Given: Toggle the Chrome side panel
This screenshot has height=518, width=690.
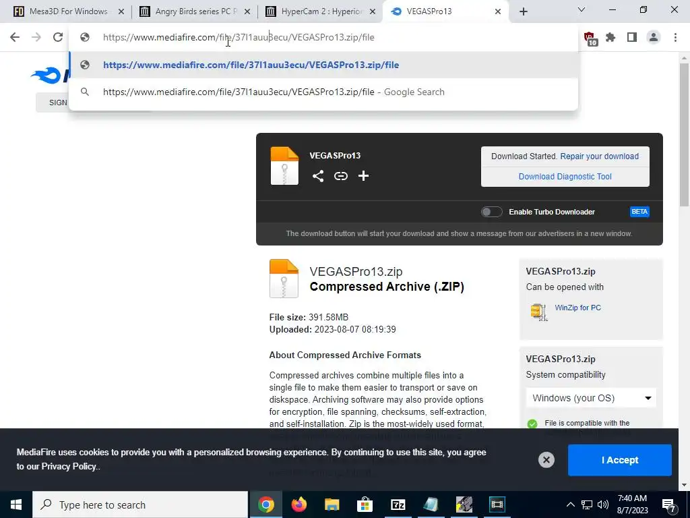Looking at the screenshot, I should point(632,38).
